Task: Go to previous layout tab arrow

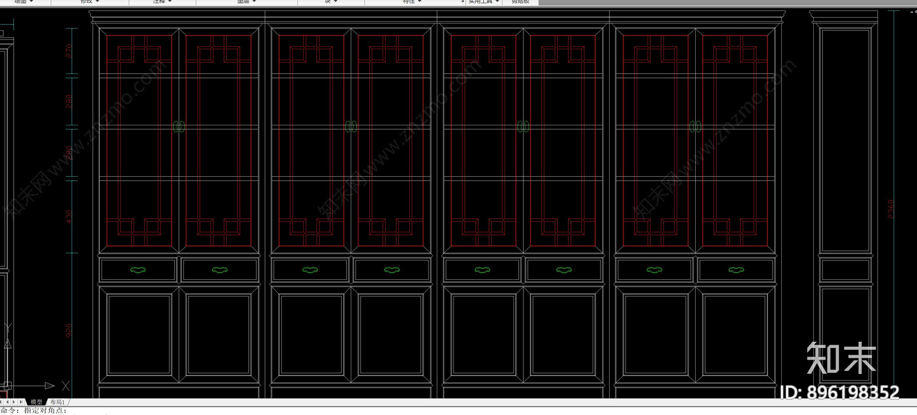Action: click(x=7, y=402)
